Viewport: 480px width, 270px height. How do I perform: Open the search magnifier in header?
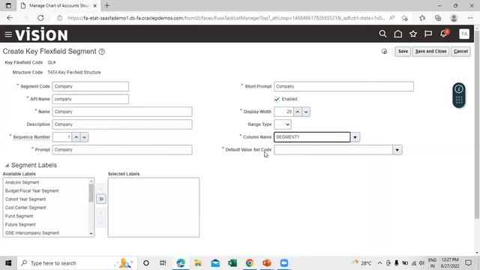coord(382,34)
